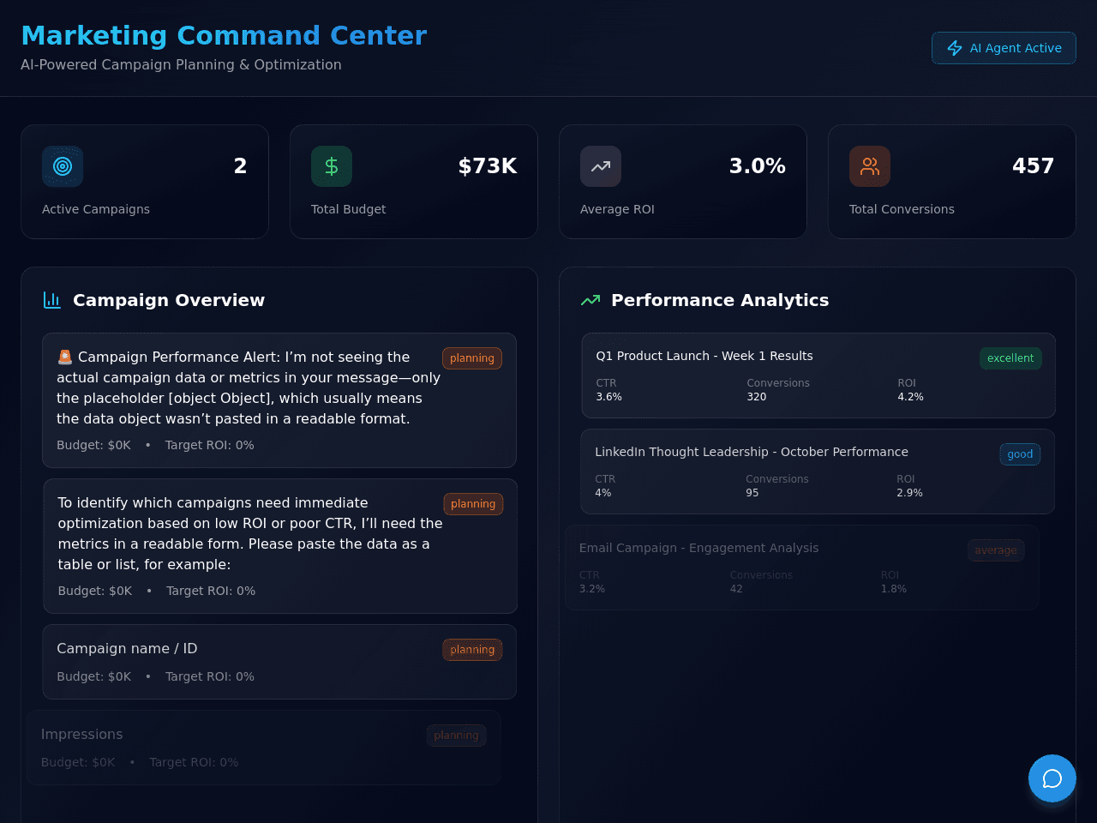Open the chat bubble floating button
This screenshot has width=1097, height=823.
(1052, 778)
